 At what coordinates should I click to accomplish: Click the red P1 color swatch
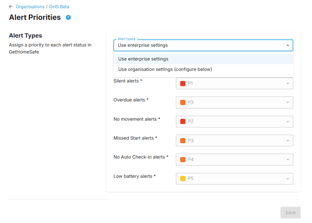pos(183,83)
